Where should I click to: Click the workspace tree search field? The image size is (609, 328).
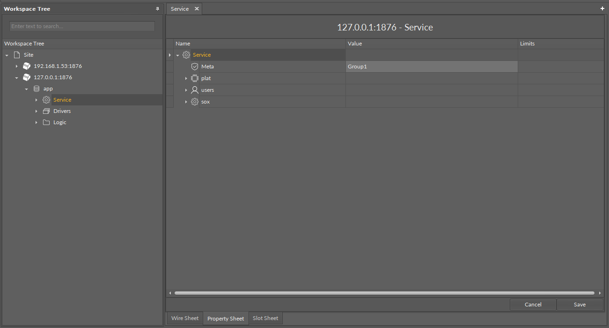[x=82, y=26]
